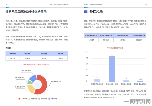The height and width of the screenshot is (106, 152).
Task: Click the 46.4亿次 table cell
Action: pos(106,40)
